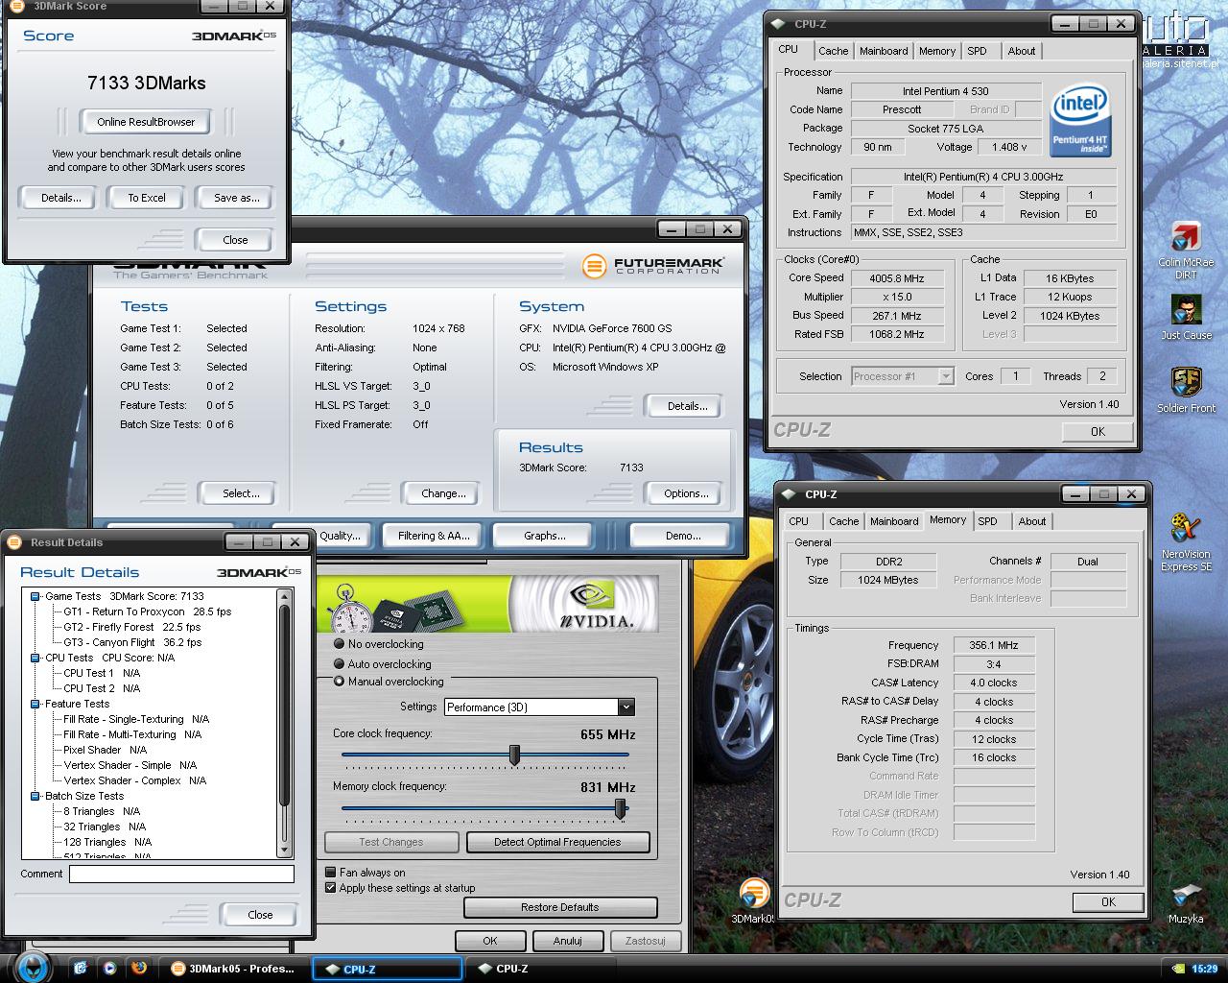
Task: Click the 3DMark Score window title icon
Action: pyautogui.click(x=16, y=6)
